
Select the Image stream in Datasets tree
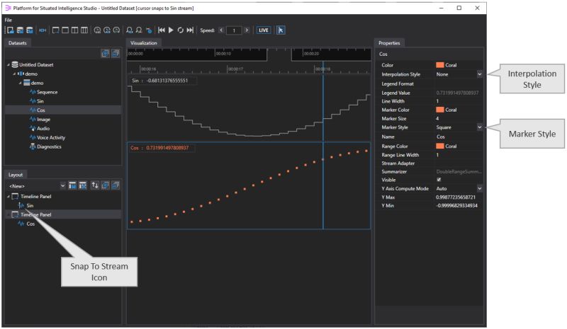click(43, 120)
